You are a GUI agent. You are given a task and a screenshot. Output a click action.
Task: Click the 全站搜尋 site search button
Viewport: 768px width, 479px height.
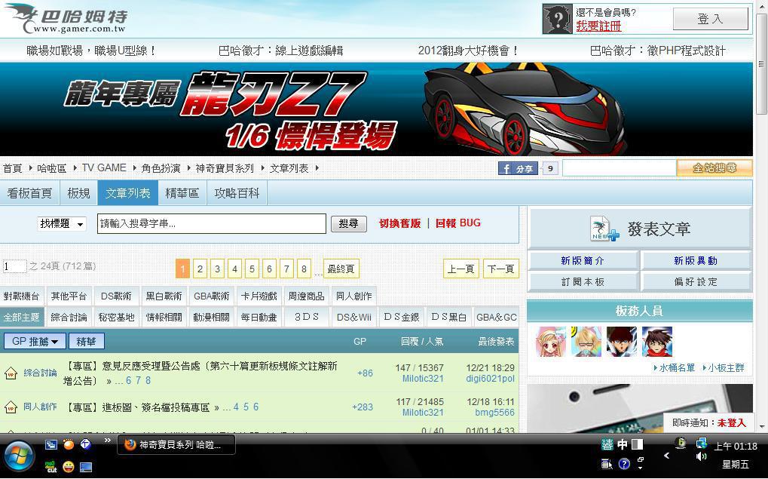click(x=714, y=168)
